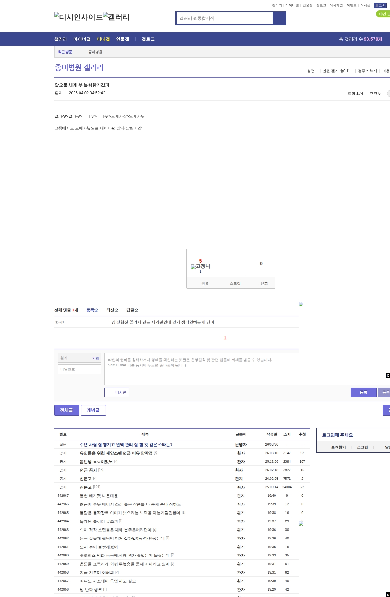The height and width of the screenshot is (597, 390).
Task: Toggle the 야간 모드 night mode button
Action: [x=383, y=14]
